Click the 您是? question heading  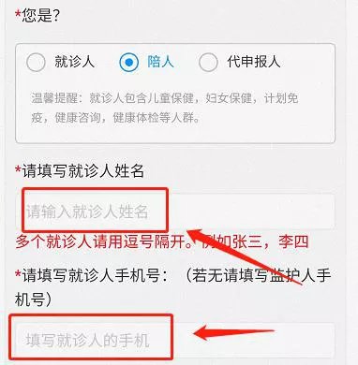tap(40, 15)
